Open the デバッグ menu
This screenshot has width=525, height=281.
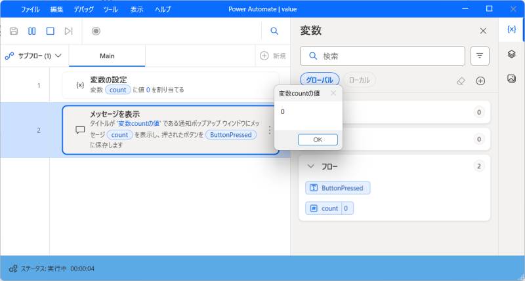point(84,9)
